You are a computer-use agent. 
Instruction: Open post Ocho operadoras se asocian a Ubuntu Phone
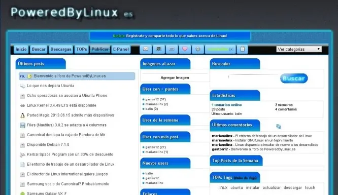67,96
